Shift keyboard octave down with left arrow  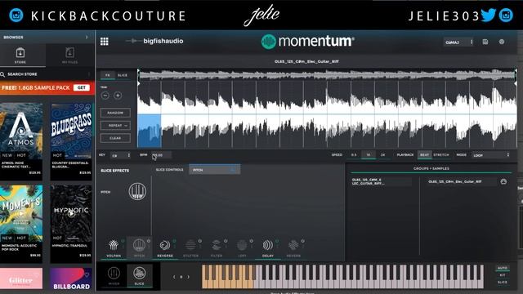(x=174, y=277)
